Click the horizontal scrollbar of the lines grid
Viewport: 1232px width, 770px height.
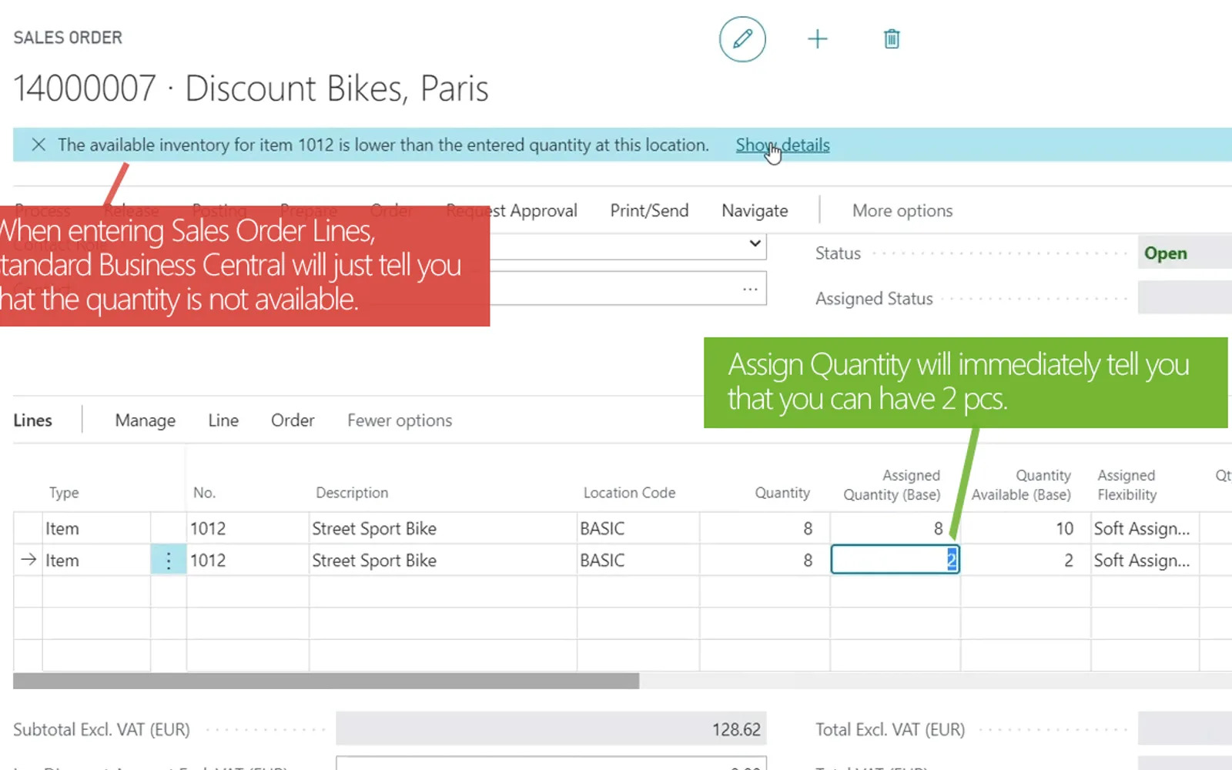326,681
